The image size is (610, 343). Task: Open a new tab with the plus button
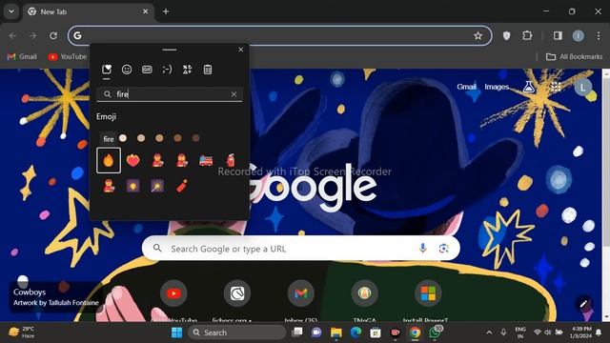166,11
